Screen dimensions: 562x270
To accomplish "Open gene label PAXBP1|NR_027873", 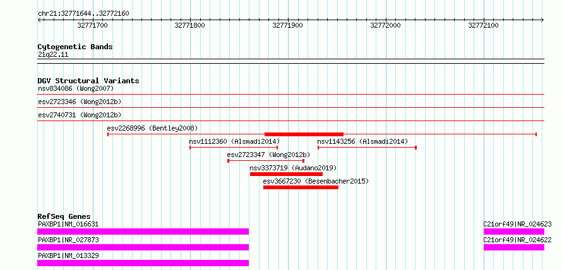I will (x=68, y=240).
